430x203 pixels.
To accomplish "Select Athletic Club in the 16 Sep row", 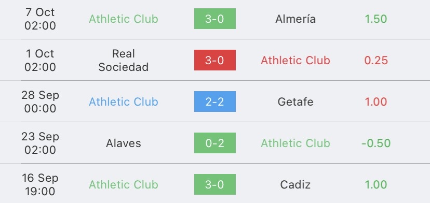I will [124, 185].
